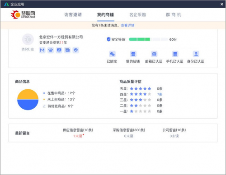Click the 买卖通会员第11年 text
Viewport: 226px width, 175px height.
(53, 42)
